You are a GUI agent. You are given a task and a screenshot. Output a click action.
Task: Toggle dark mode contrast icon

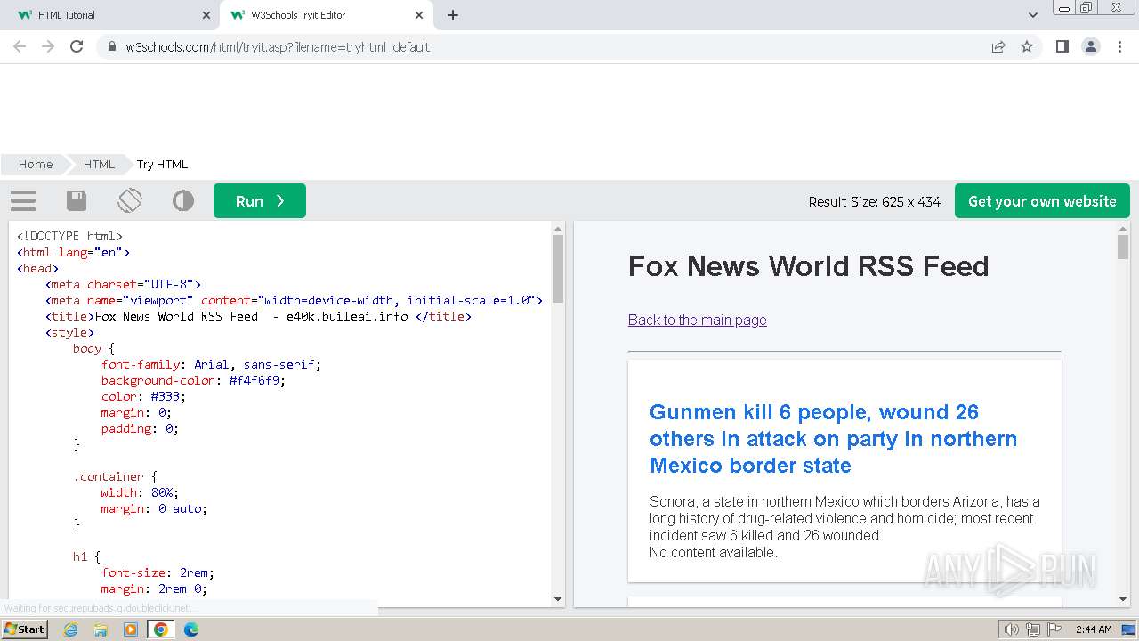point(183,201)
